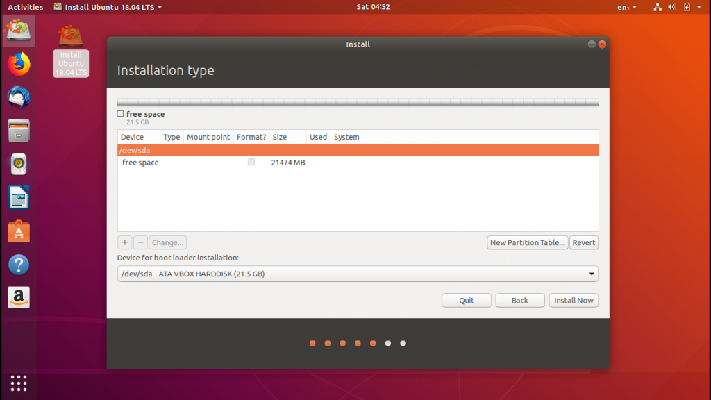Show Applications grid button
711x400 pixels.
(x=19, y=383)
